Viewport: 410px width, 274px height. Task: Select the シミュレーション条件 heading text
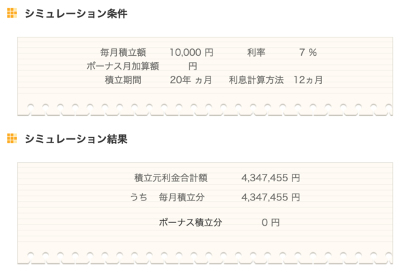tap(75, 14)
